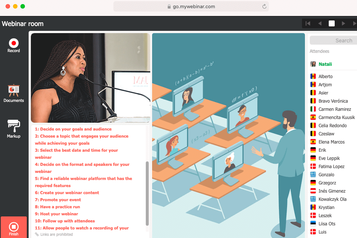Click the flag icon beside Kowalczyk Ola
Image resolution: width=357 pixels, height=238 pixels.
click(x=313, y=199)
